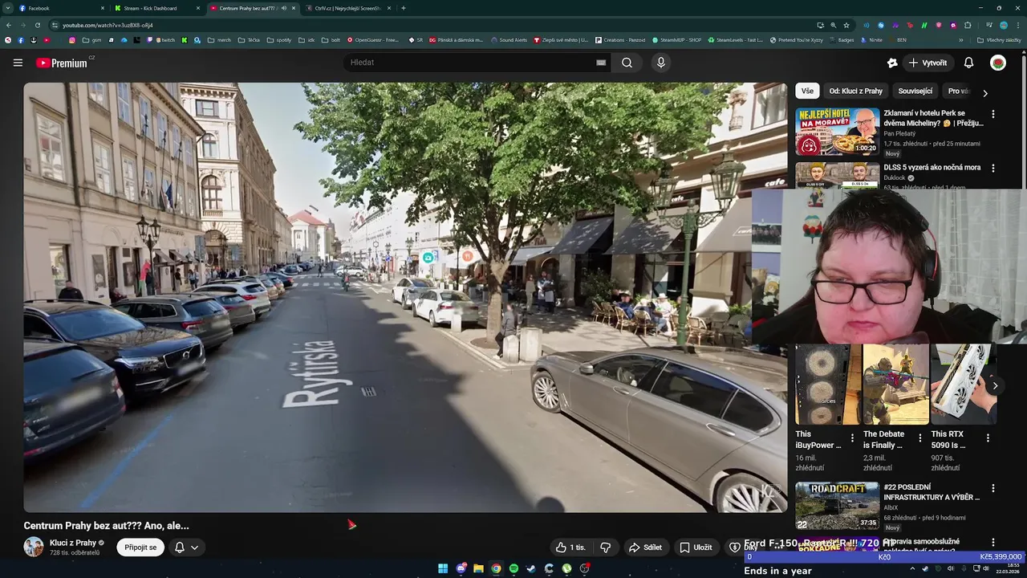Click the Uložit save button
This screenshot has height=578, width=1027.
click(x=696, y=547)
